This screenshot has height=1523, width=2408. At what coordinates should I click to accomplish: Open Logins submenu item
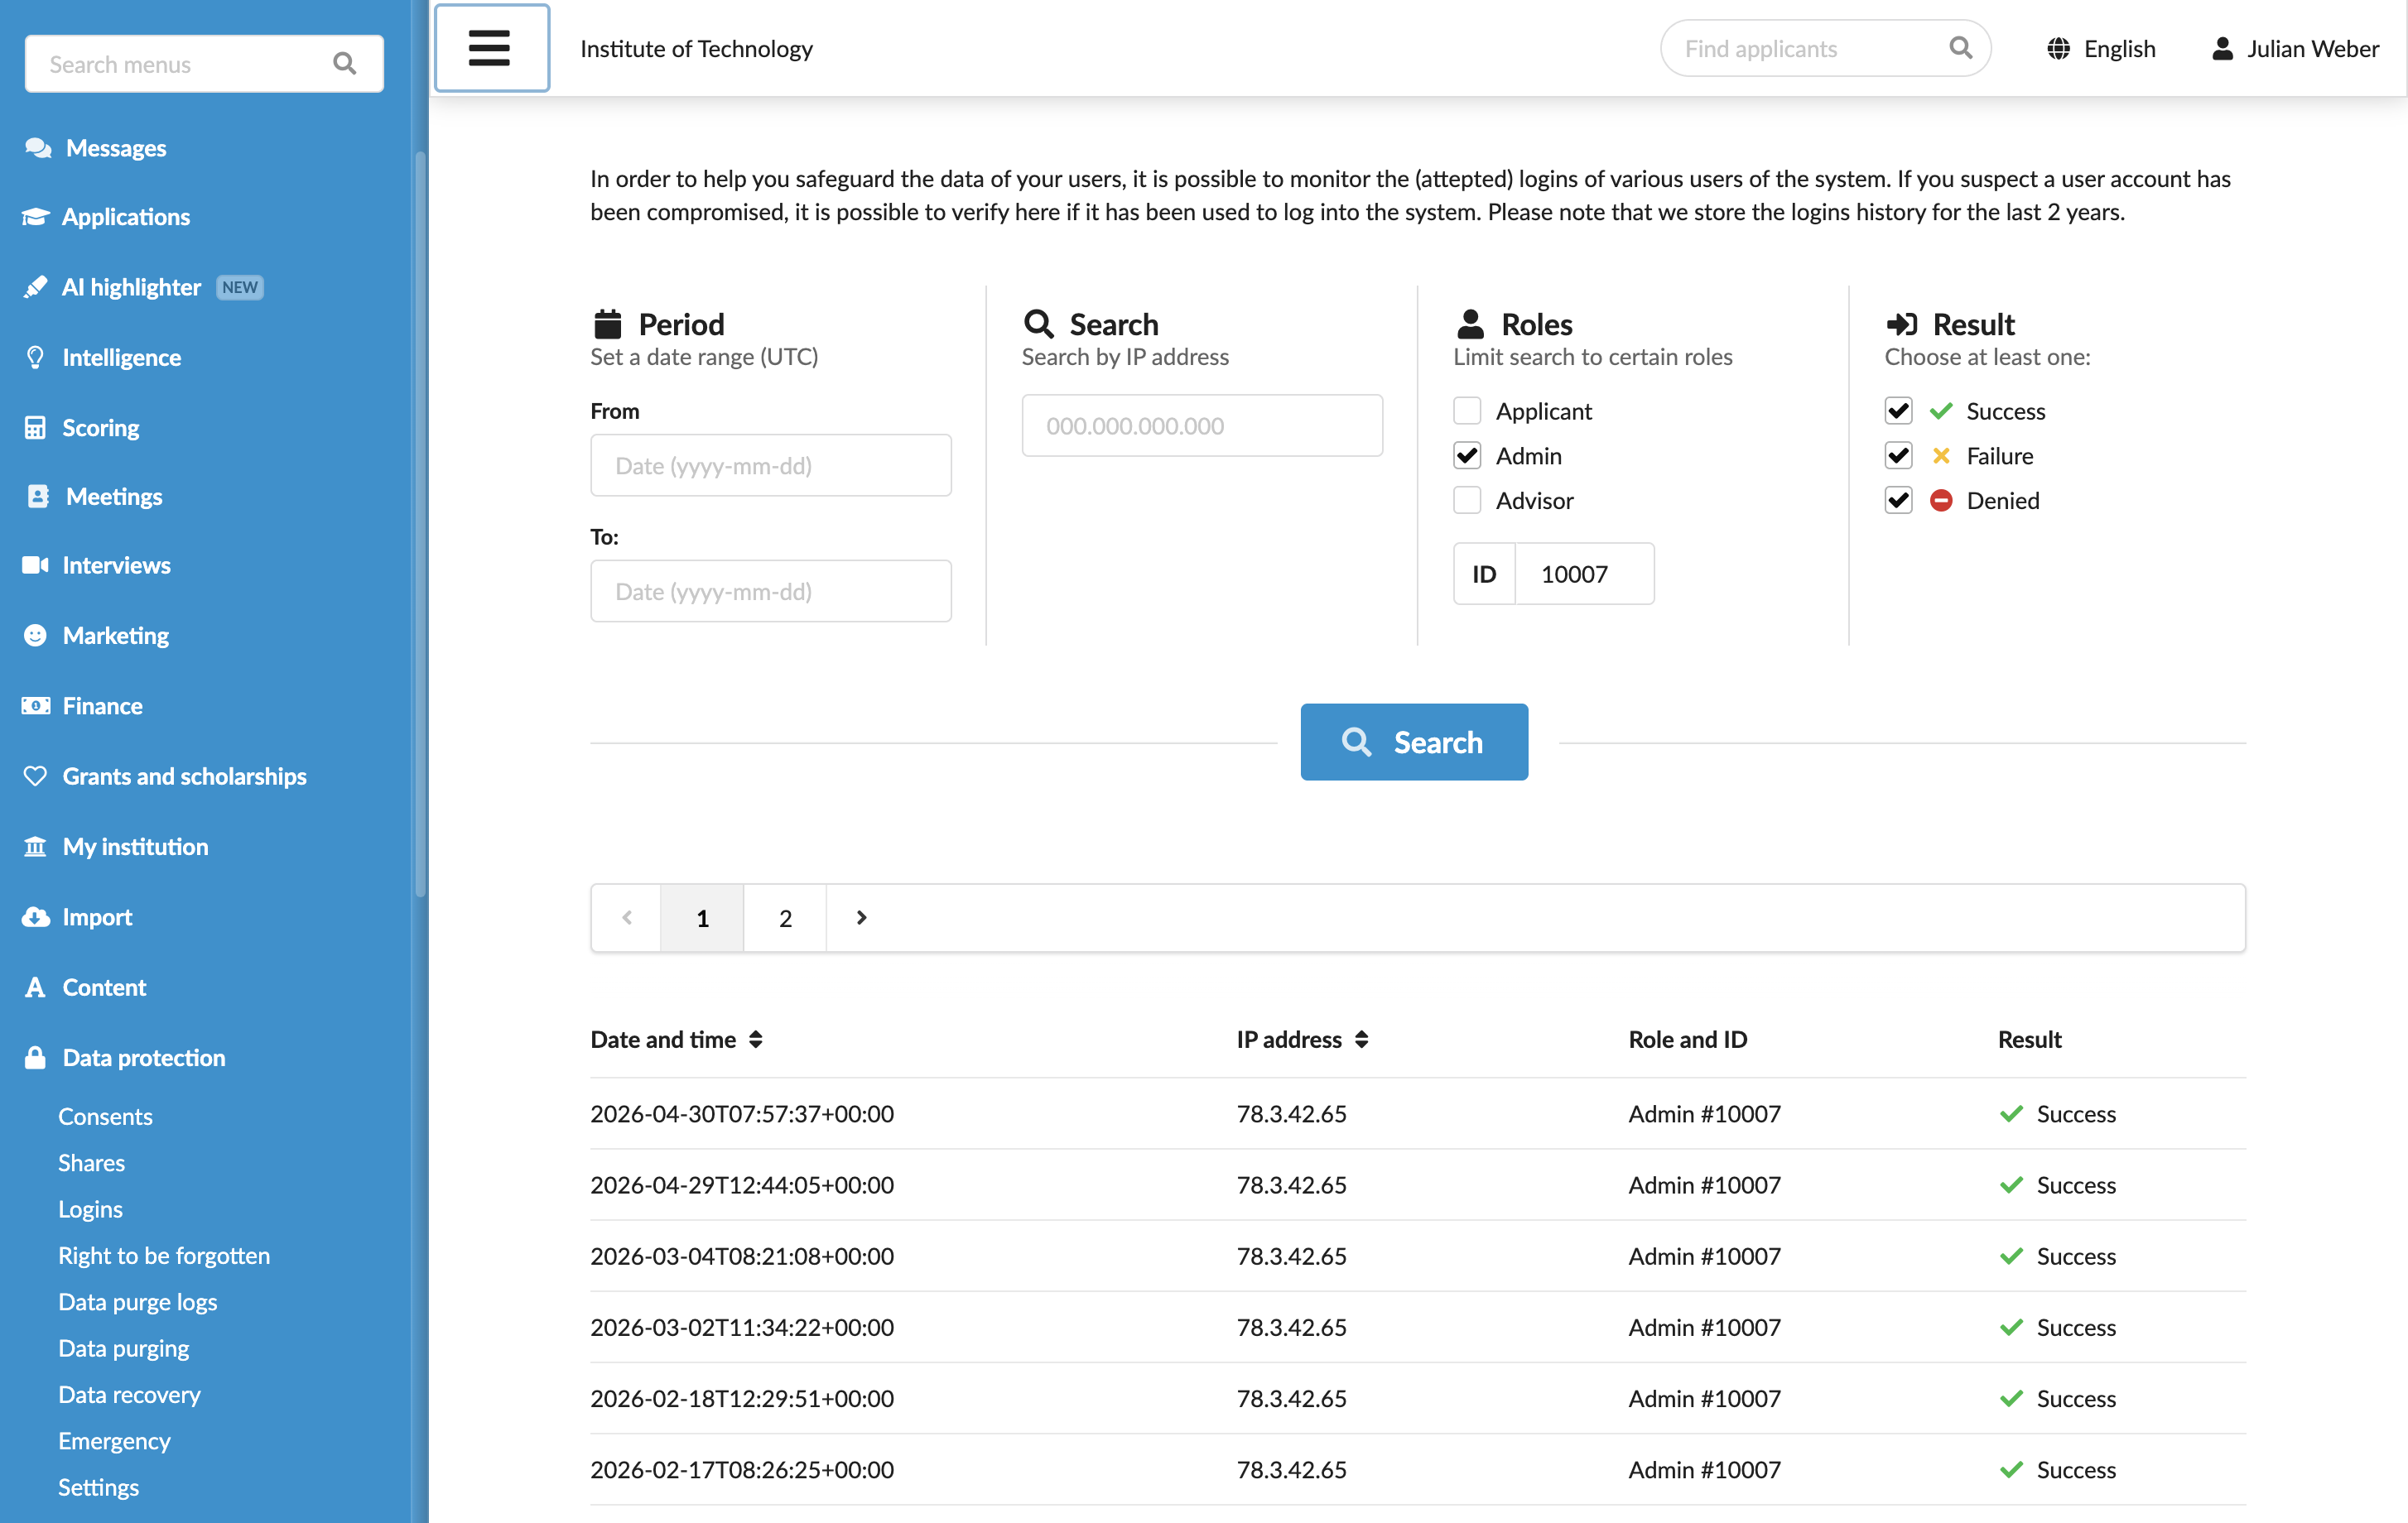90,1209
